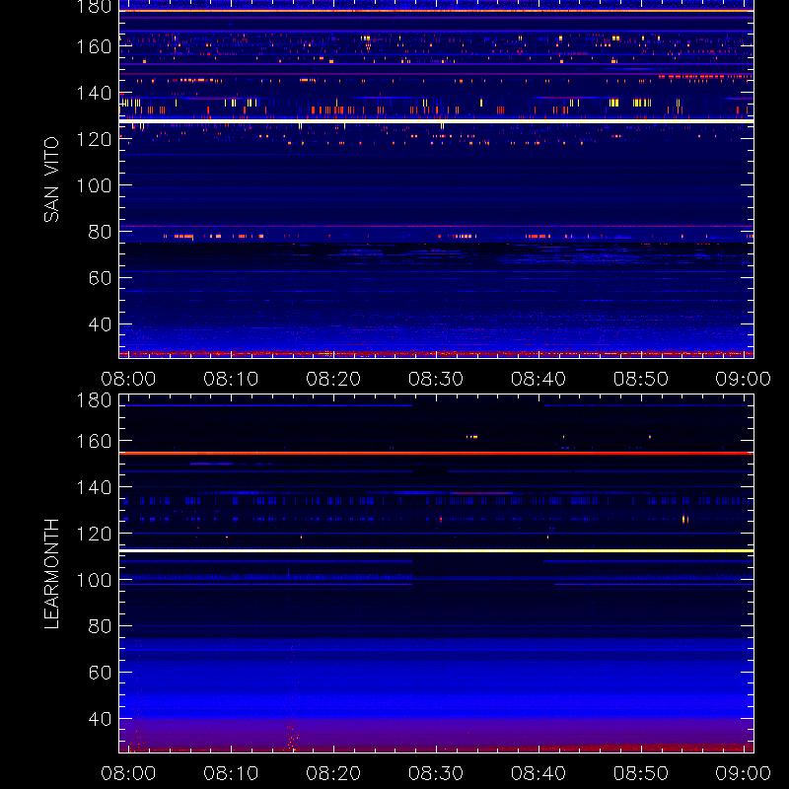Click the 08:10 time label under SAN VITO plot
The height and width of the screenshot is (789, 789).
231,379
